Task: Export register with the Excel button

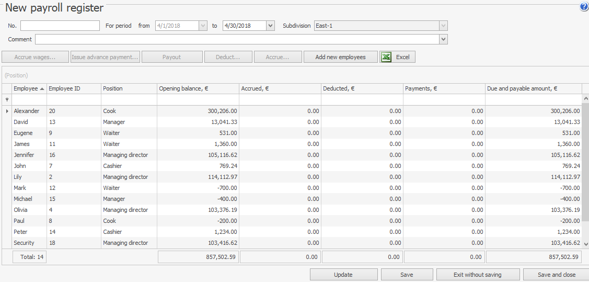Action: [x=397, y=57]
